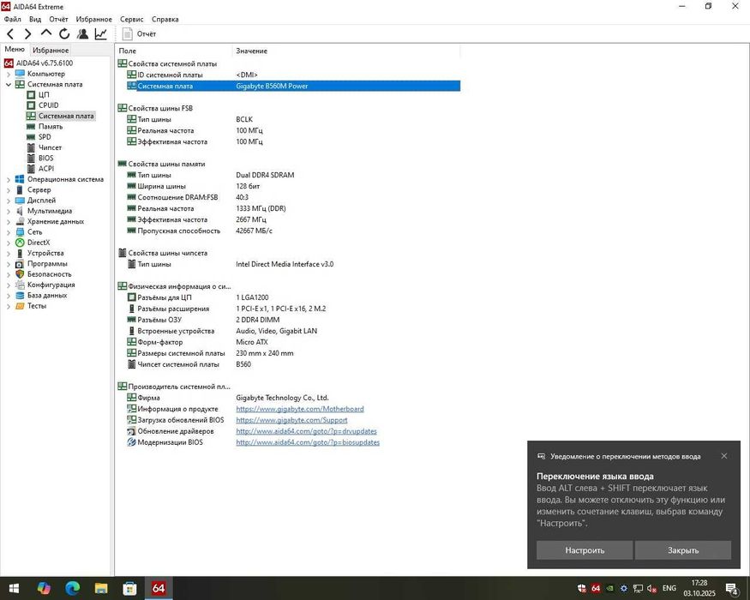Dismiss notification with its X icon
The width and height of the screenshot is (750, 600).
tap(724, 456)
